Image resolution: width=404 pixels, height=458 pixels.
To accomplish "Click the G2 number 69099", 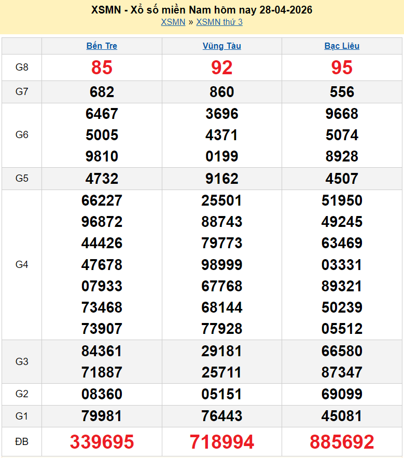I will pos(342,394).
